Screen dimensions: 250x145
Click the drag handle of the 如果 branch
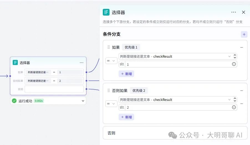click(x=109, y=47)
